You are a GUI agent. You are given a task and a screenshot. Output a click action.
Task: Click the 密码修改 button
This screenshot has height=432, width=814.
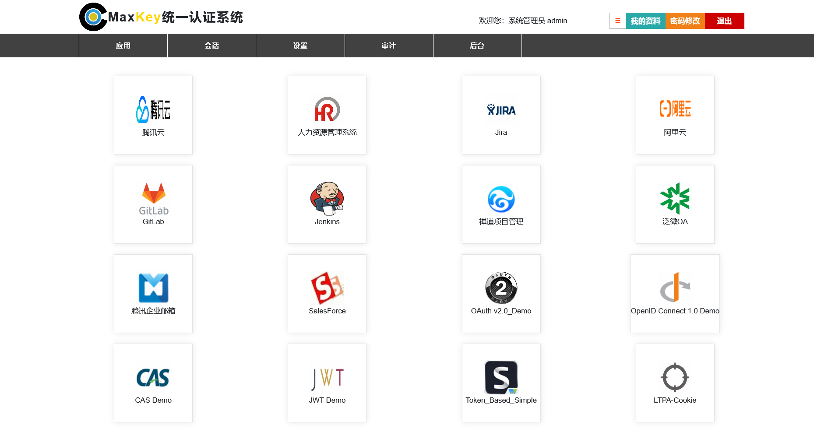click(685, 21)
